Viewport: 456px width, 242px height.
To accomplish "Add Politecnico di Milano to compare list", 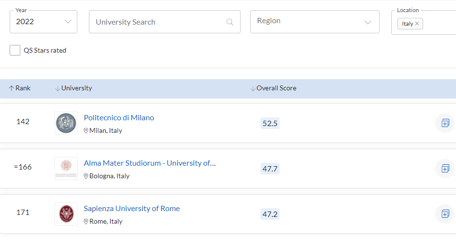I will (445, 123).
